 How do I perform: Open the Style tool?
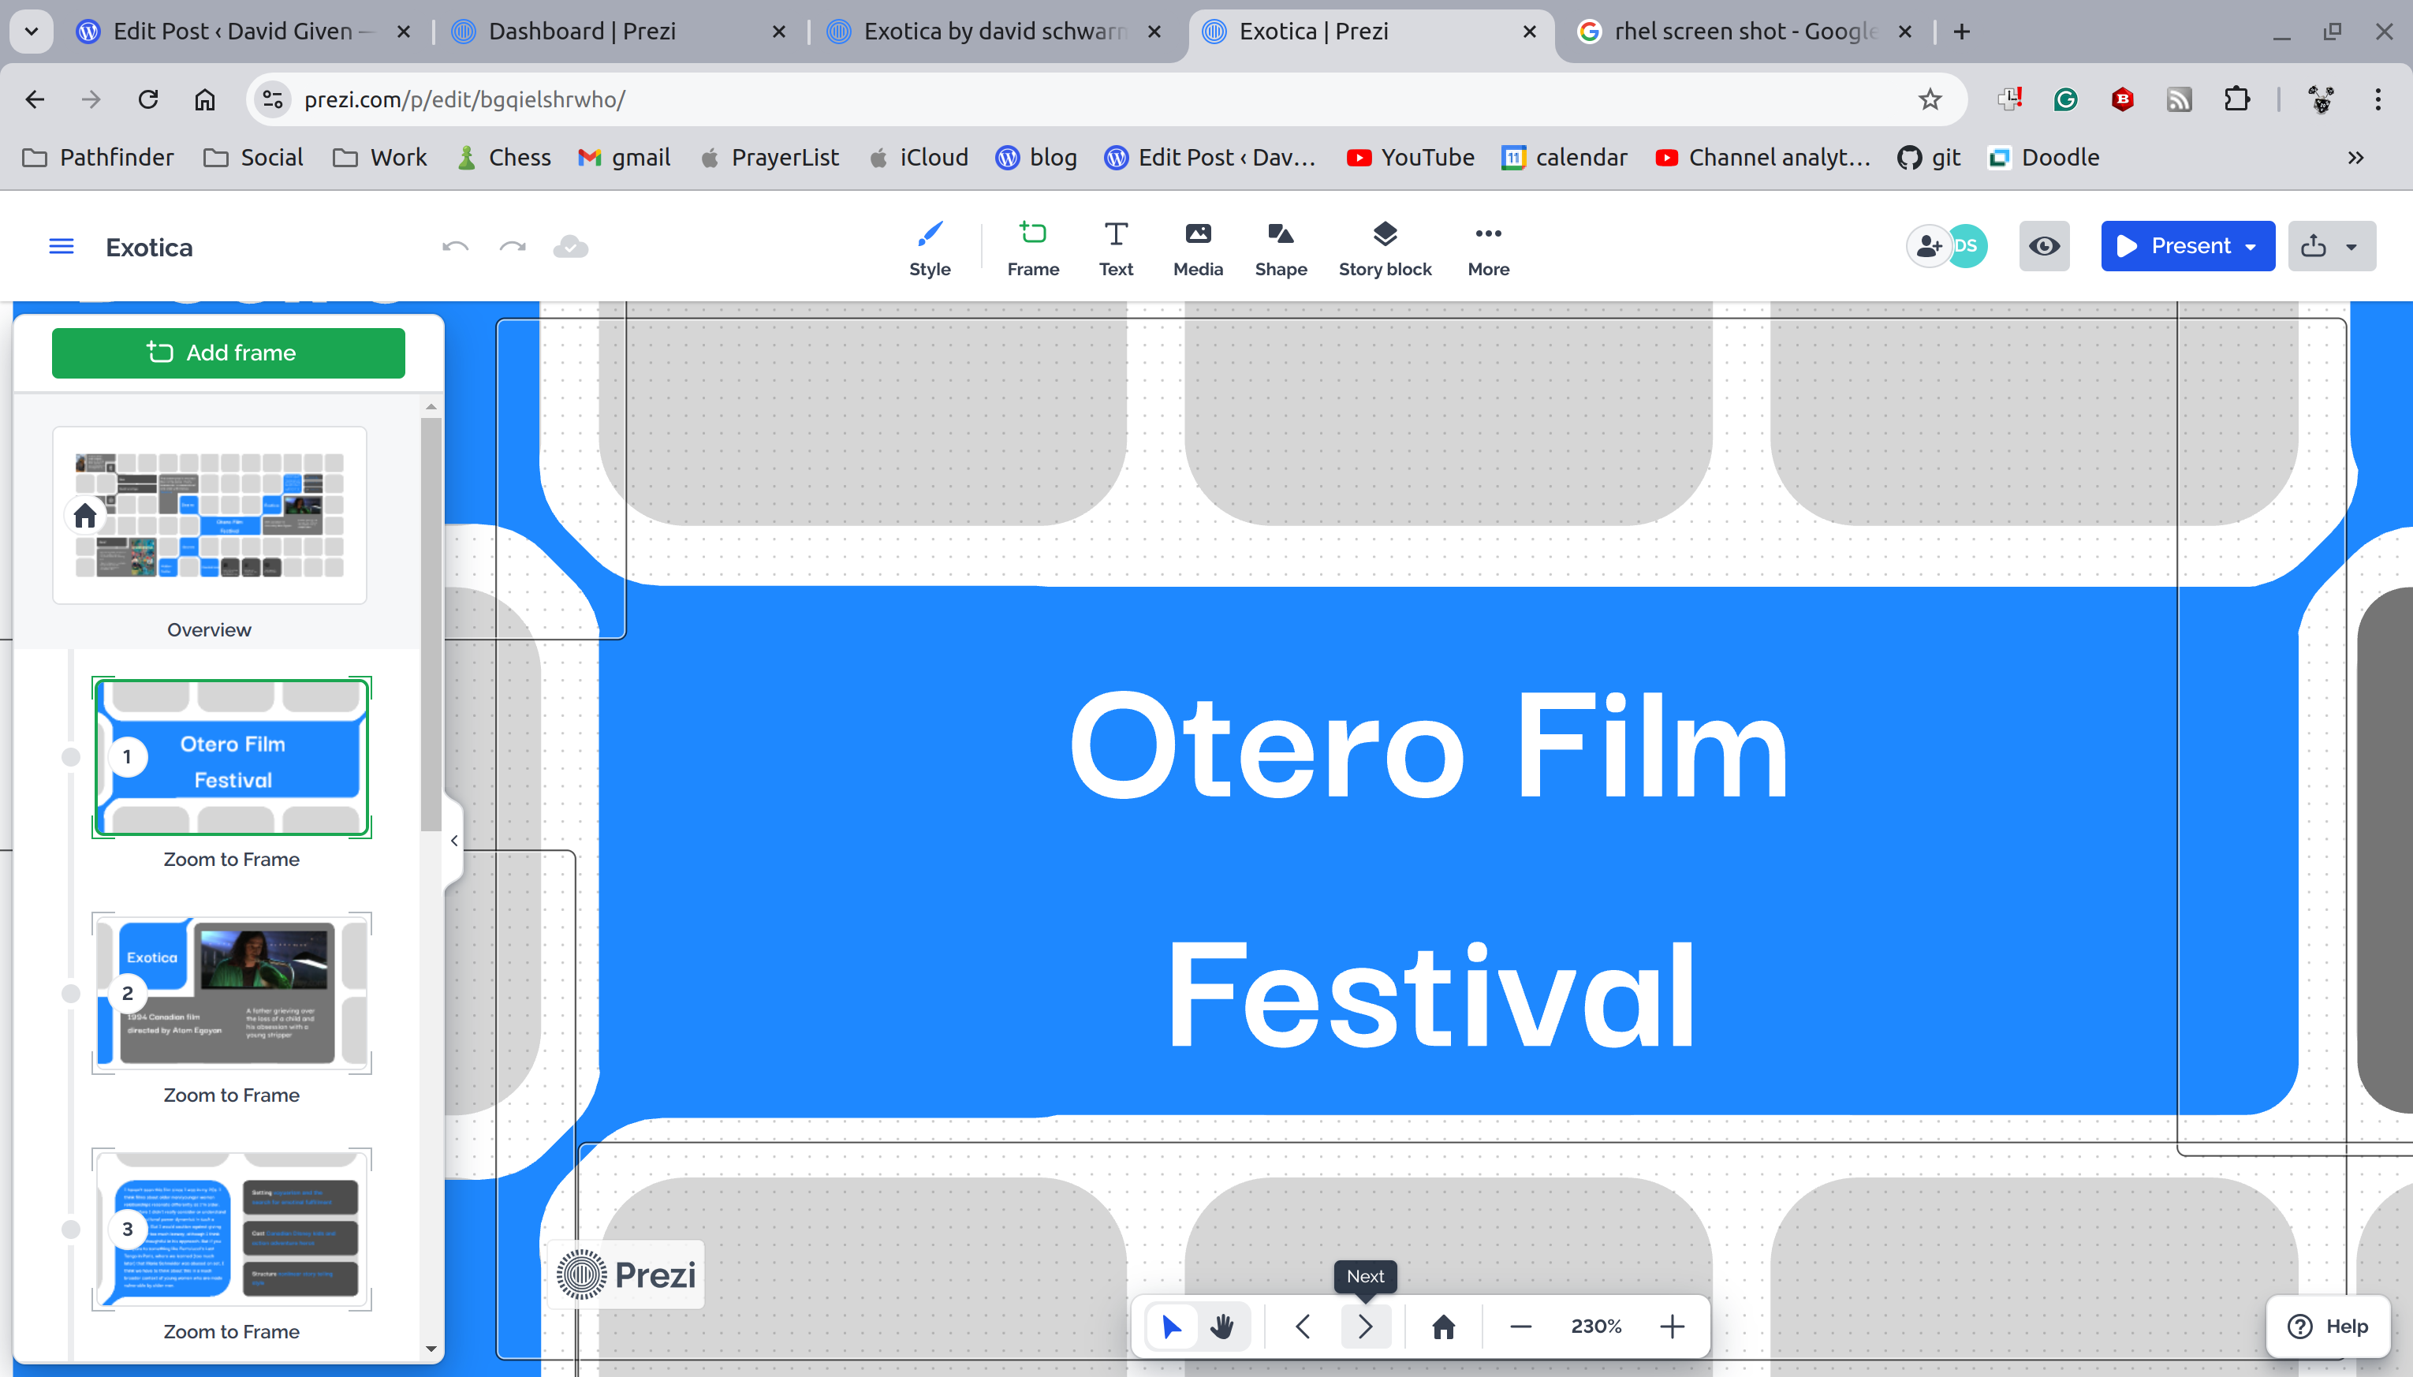click(x=930, y=248)
